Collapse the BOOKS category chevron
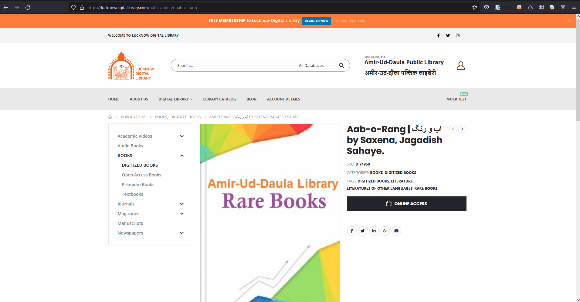The height and width of the screenshot is (302, 580). (x=182, y=156)
